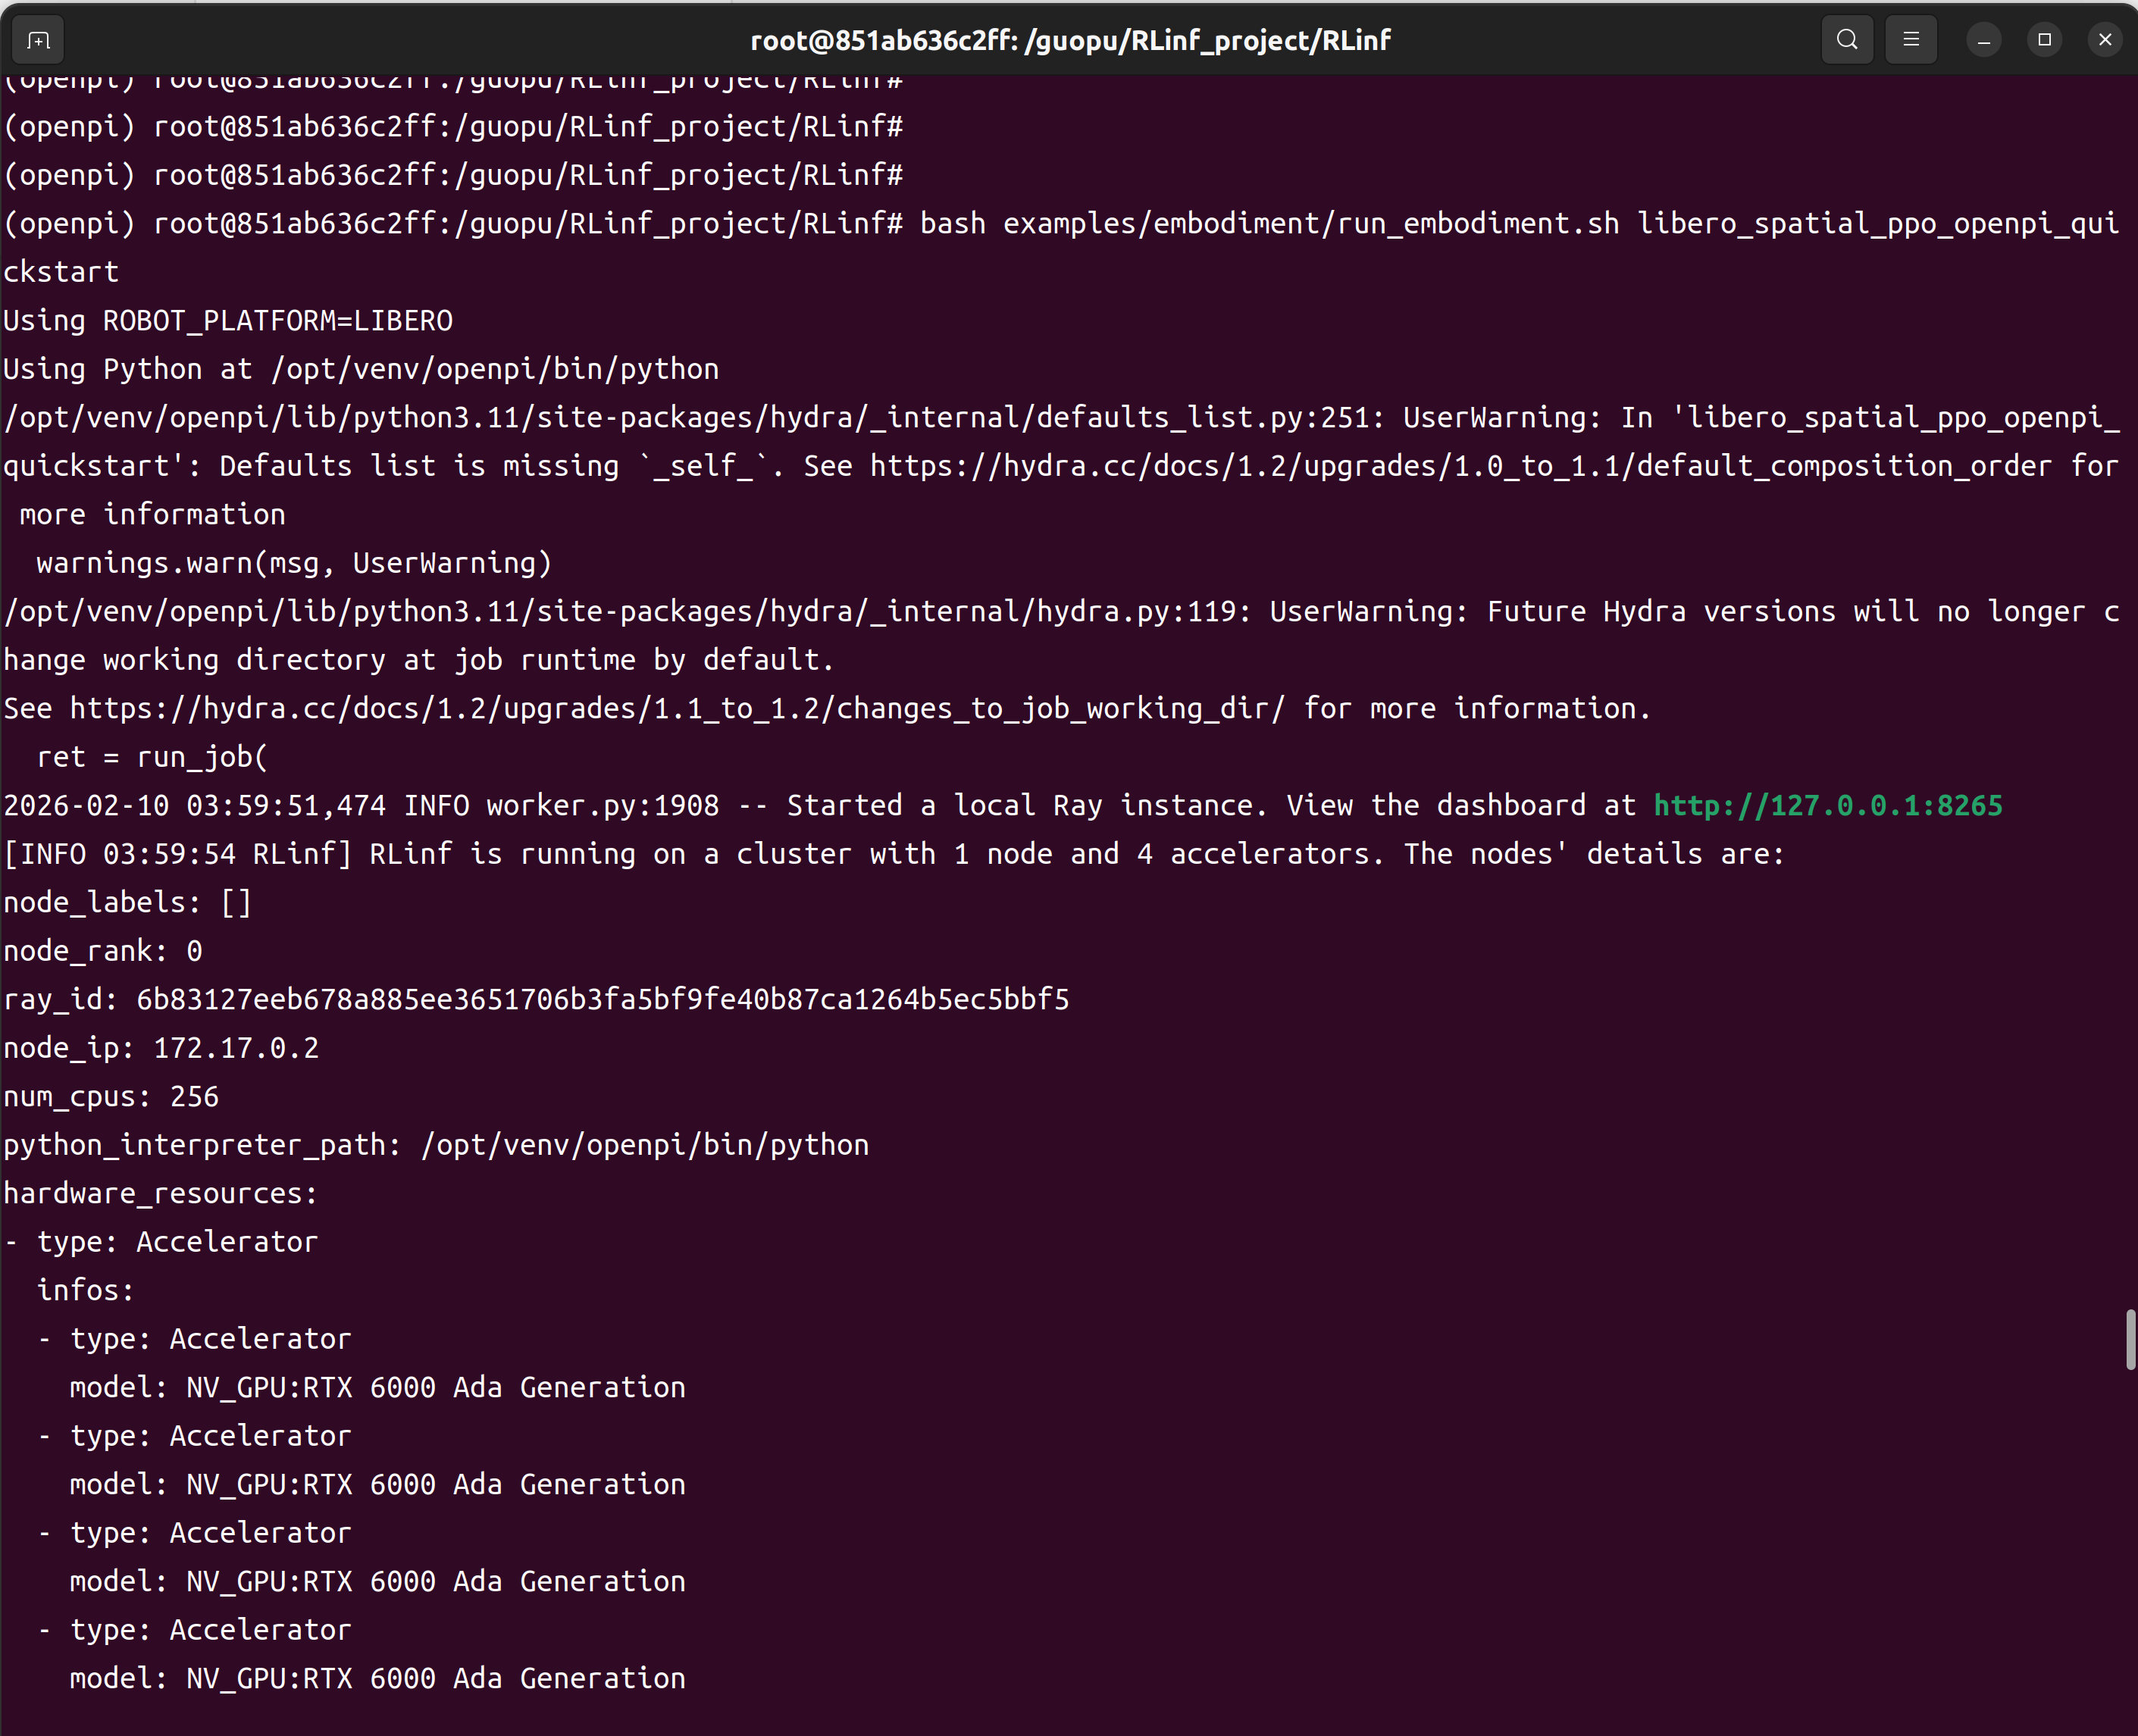Click the node_ip address 172.17.0.2
The width and height of the screenshot is (2138, 1736).
(x=236, y=1048)
